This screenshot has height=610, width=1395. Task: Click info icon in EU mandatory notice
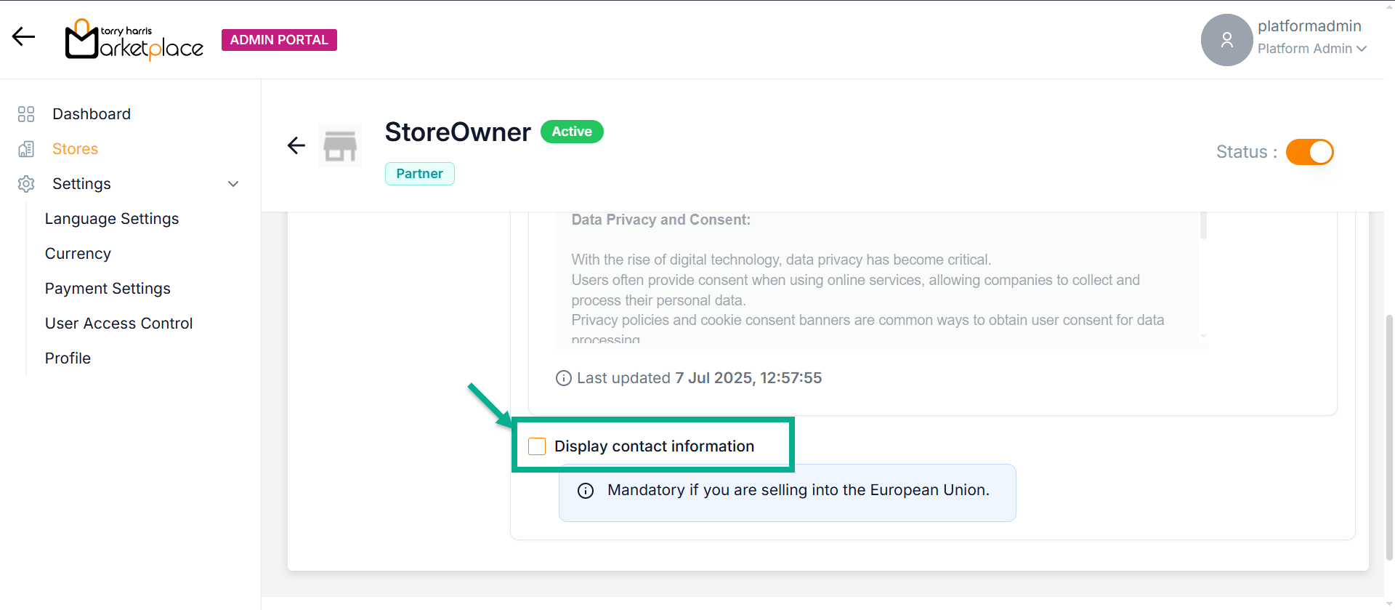[x=586, y=491]
